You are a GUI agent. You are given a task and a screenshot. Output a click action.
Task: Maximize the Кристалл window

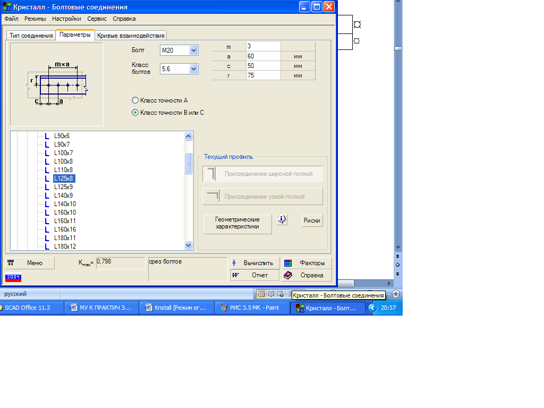[x=317, y=6]
